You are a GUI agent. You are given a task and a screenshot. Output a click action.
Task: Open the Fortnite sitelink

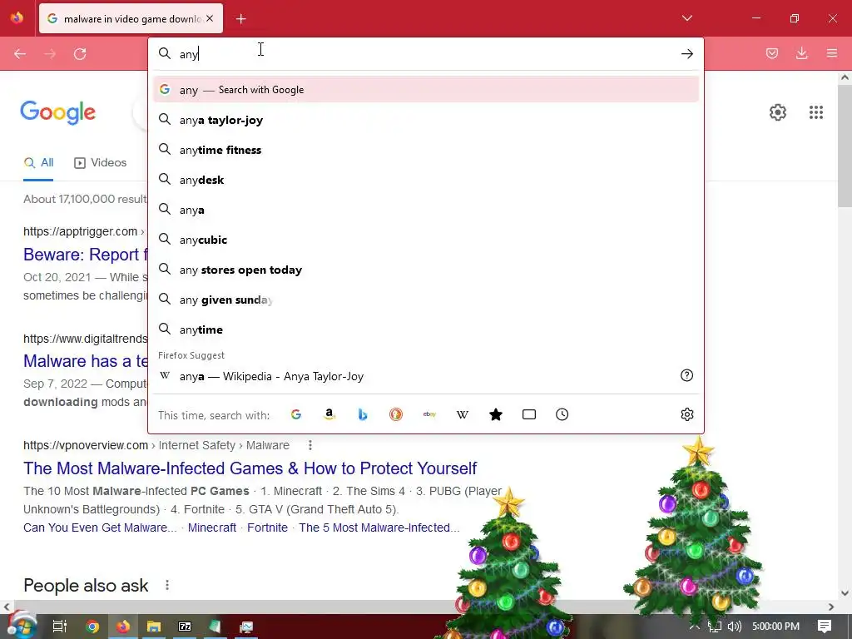click(267, 528)
